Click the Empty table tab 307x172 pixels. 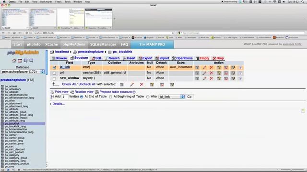(x=202, y=58)
